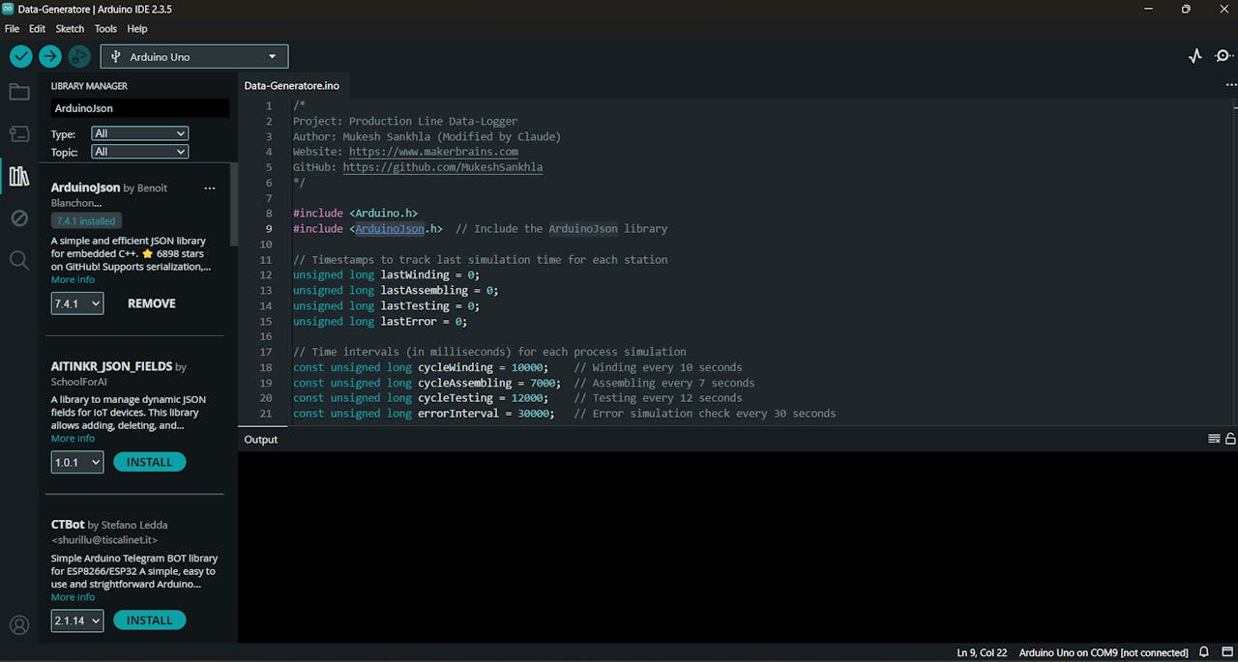Open the Arduino Uno board selector dropdown

[194, 57]
